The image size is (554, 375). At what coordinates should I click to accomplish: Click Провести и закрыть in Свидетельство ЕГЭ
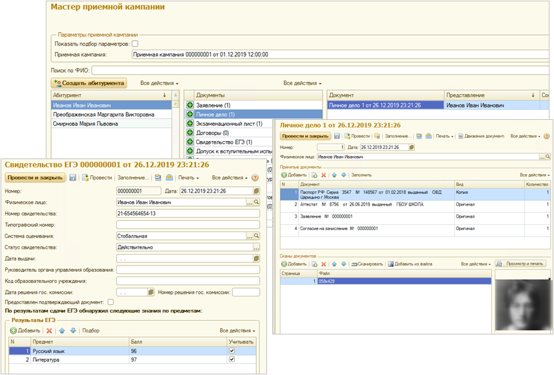pyautogui.click(x=35, y=178)
